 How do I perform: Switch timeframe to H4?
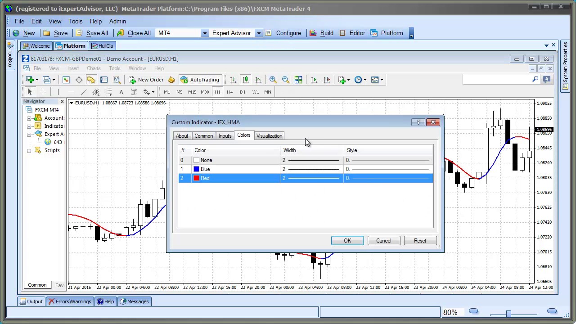click(x=230, y=92)
